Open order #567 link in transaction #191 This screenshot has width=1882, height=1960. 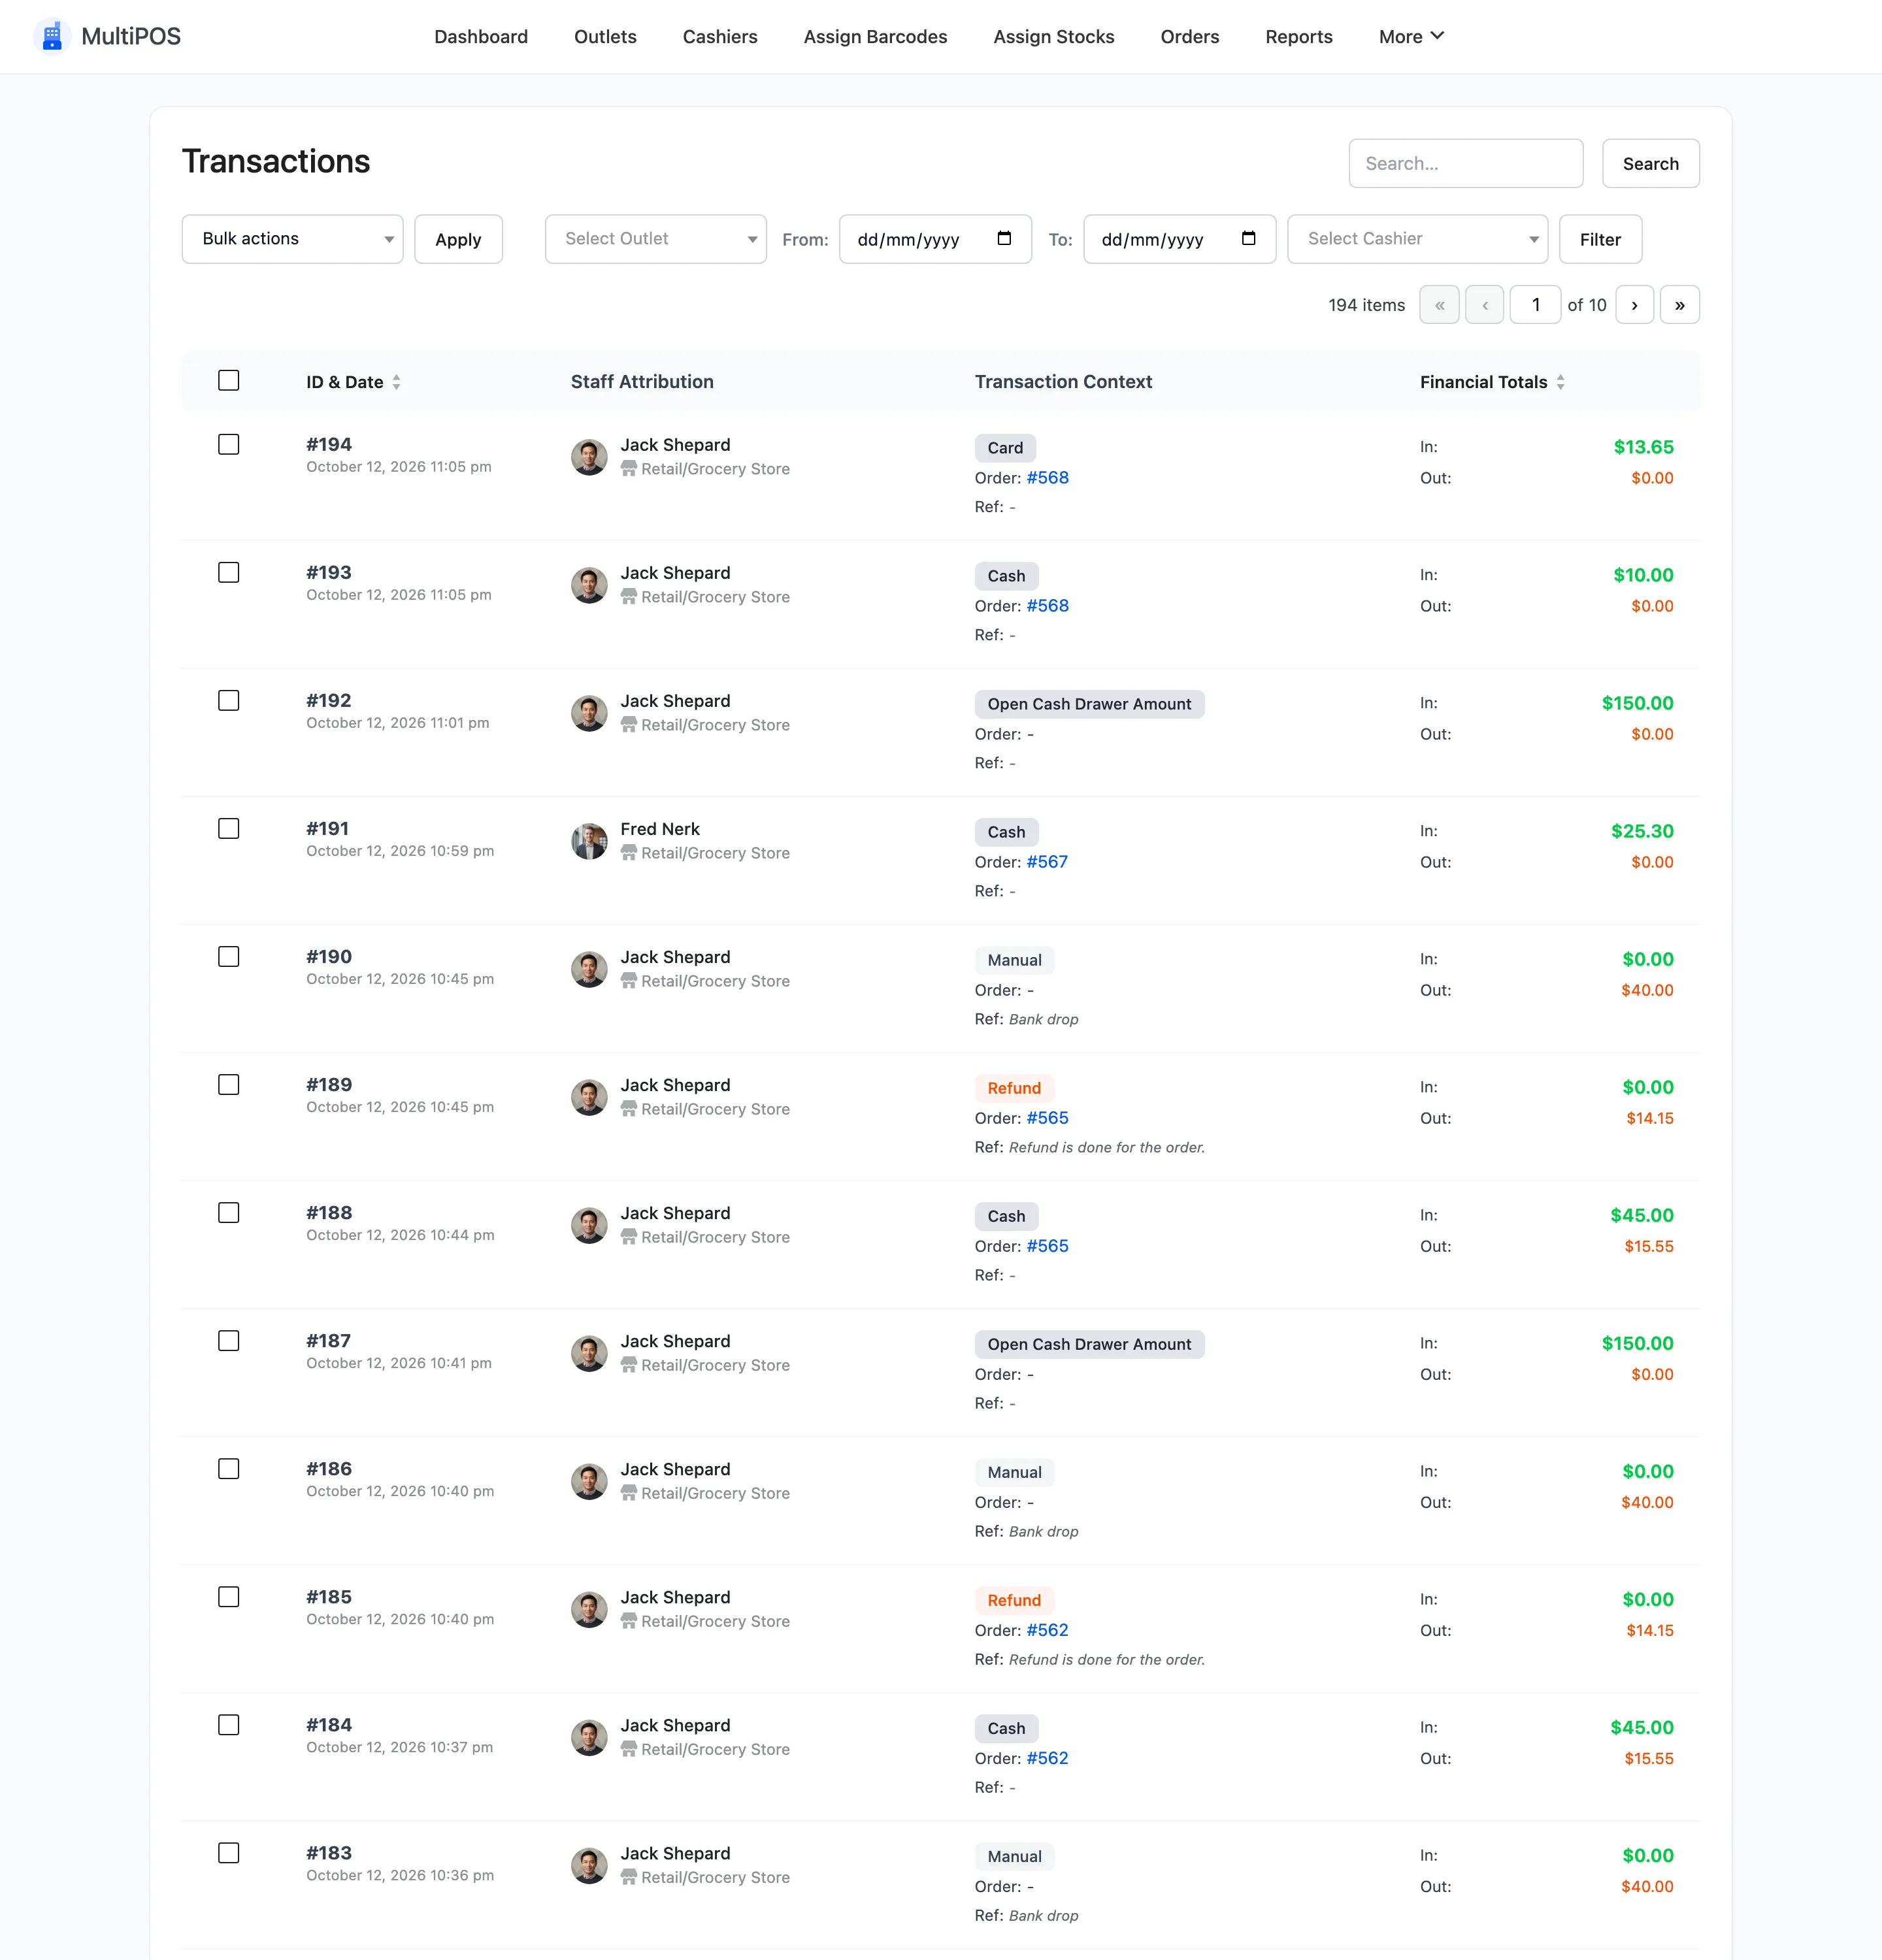coord(1047,862)
